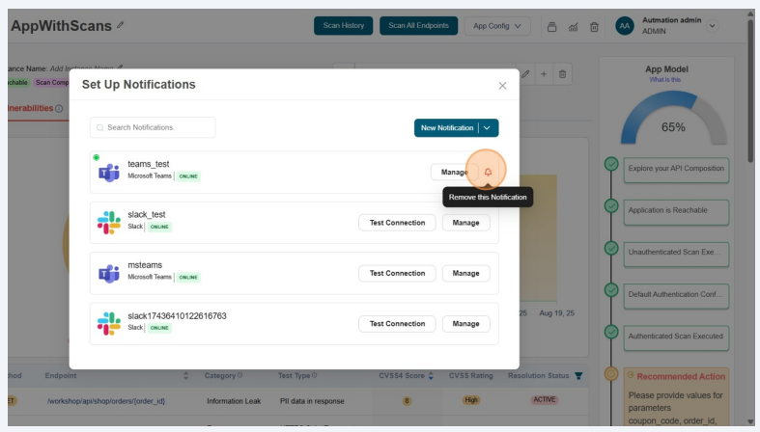This screenshot has height=432, width=760.
Task: Expand the New Notification dropdown arrow
Action: (488, 128)
